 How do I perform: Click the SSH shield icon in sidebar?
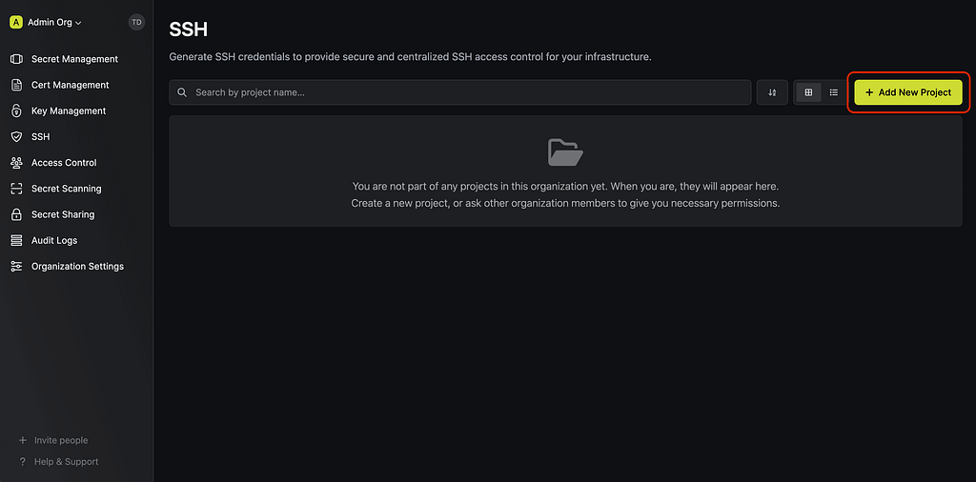(17, 137)
